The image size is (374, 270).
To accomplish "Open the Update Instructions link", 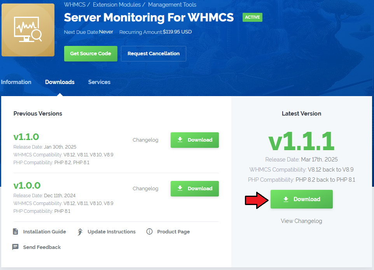I will [x=112, y=231].
